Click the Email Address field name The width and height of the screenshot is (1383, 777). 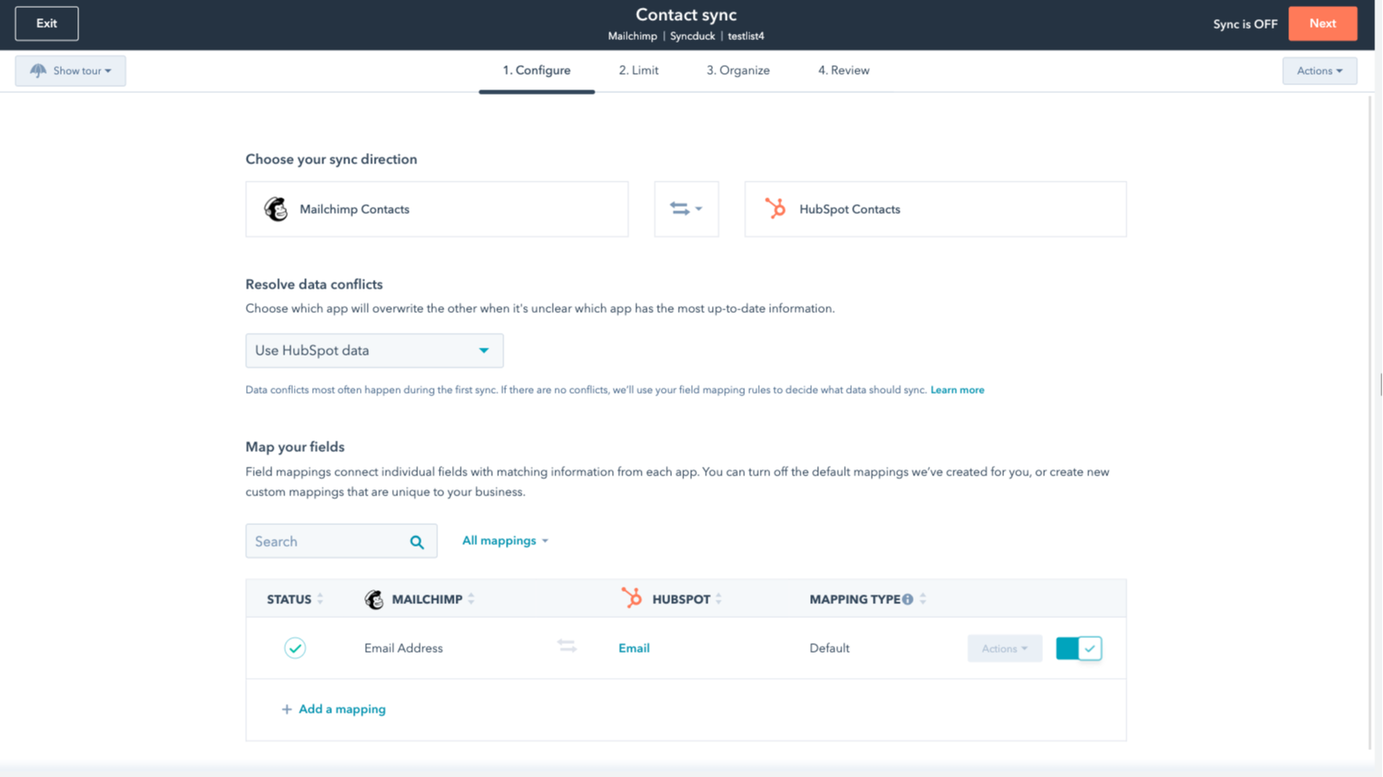[403, 648]
